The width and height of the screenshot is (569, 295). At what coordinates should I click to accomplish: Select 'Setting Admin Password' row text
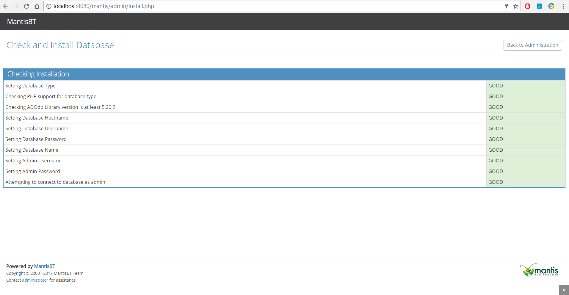(33, 171)
